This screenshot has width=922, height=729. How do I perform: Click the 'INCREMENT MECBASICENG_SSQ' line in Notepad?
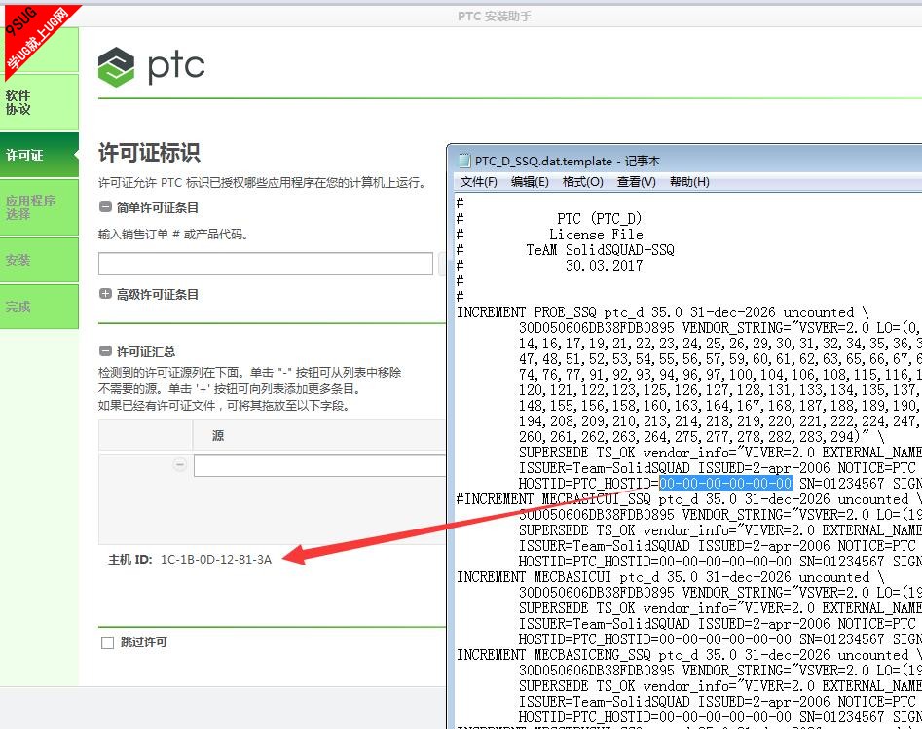pos(689,655)
